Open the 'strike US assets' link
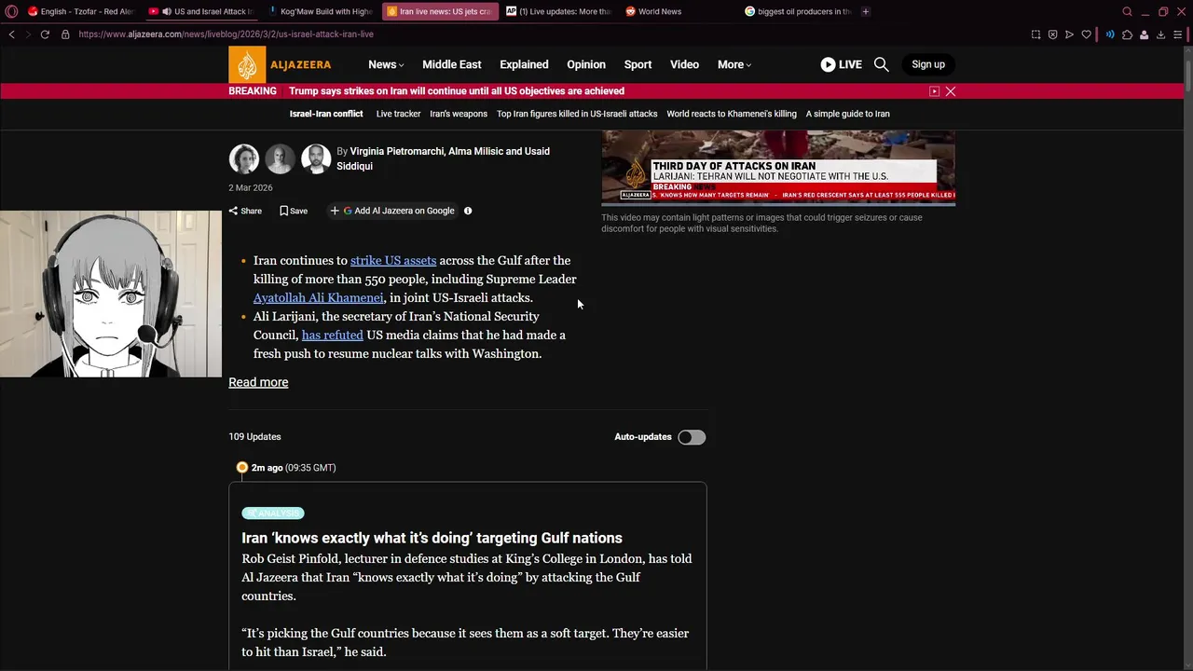This screenshot has width=1193, height=671. pos(393,261)
